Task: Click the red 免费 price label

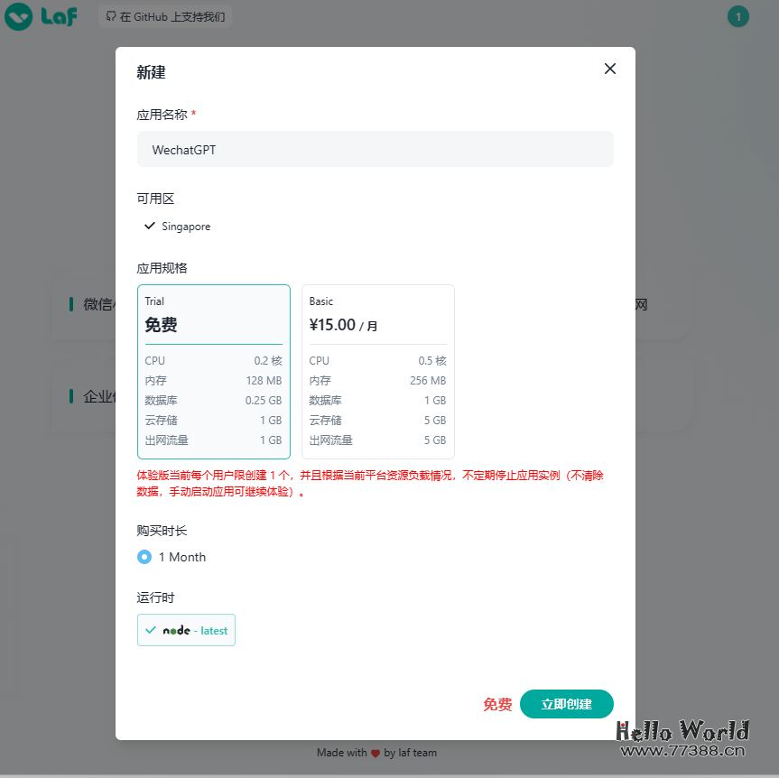Action: [497, 704]
